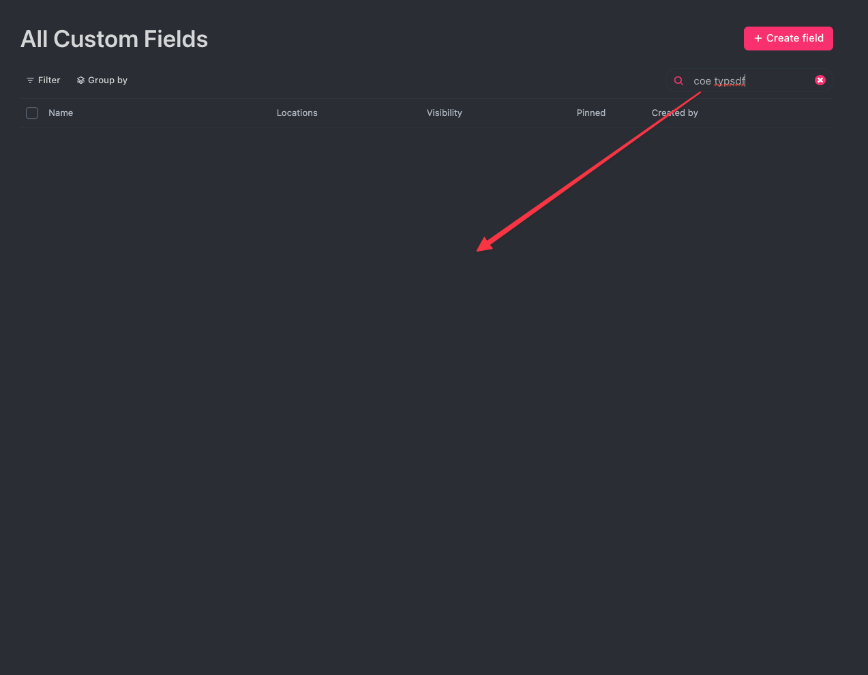Click the word 'coe' in the search box
Viewport: 868px width, 675px height.
702,81
